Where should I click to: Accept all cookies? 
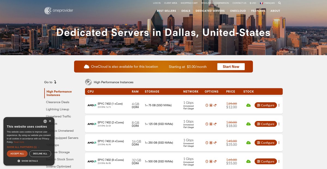17,153
